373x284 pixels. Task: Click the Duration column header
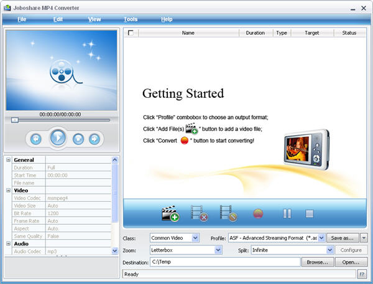pyautogui.click(x=256, y=33)
